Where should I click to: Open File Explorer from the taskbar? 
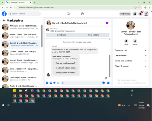point(20,91)
